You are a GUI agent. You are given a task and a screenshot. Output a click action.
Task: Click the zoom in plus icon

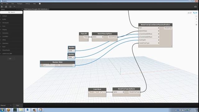click(x=196, y=19)
